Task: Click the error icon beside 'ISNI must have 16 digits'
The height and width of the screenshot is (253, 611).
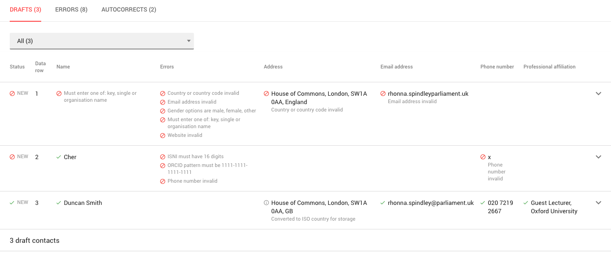Action: pyautogui.click(x=162, y=157)
